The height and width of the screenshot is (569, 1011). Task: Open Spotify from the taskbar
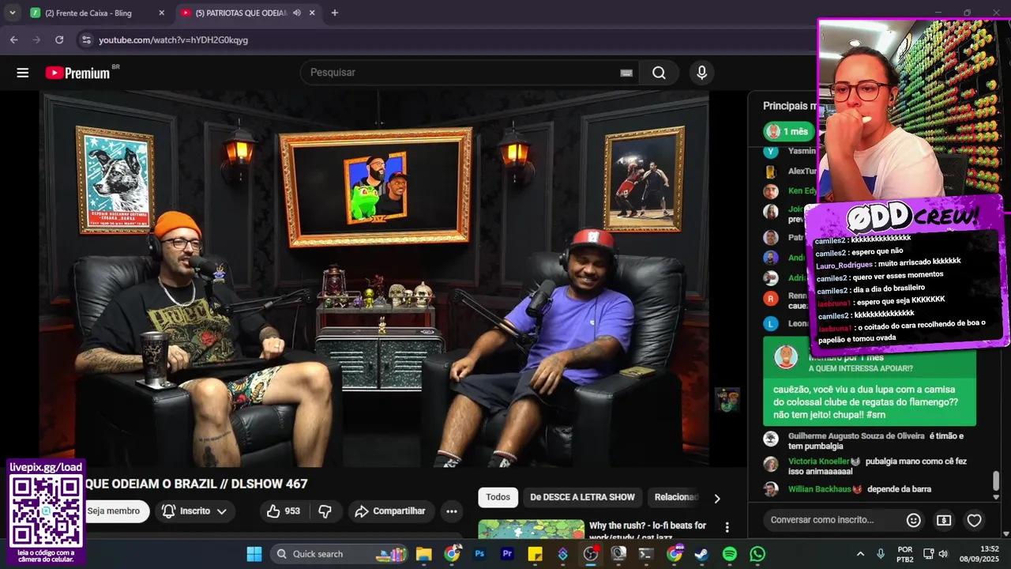(730, 554)
